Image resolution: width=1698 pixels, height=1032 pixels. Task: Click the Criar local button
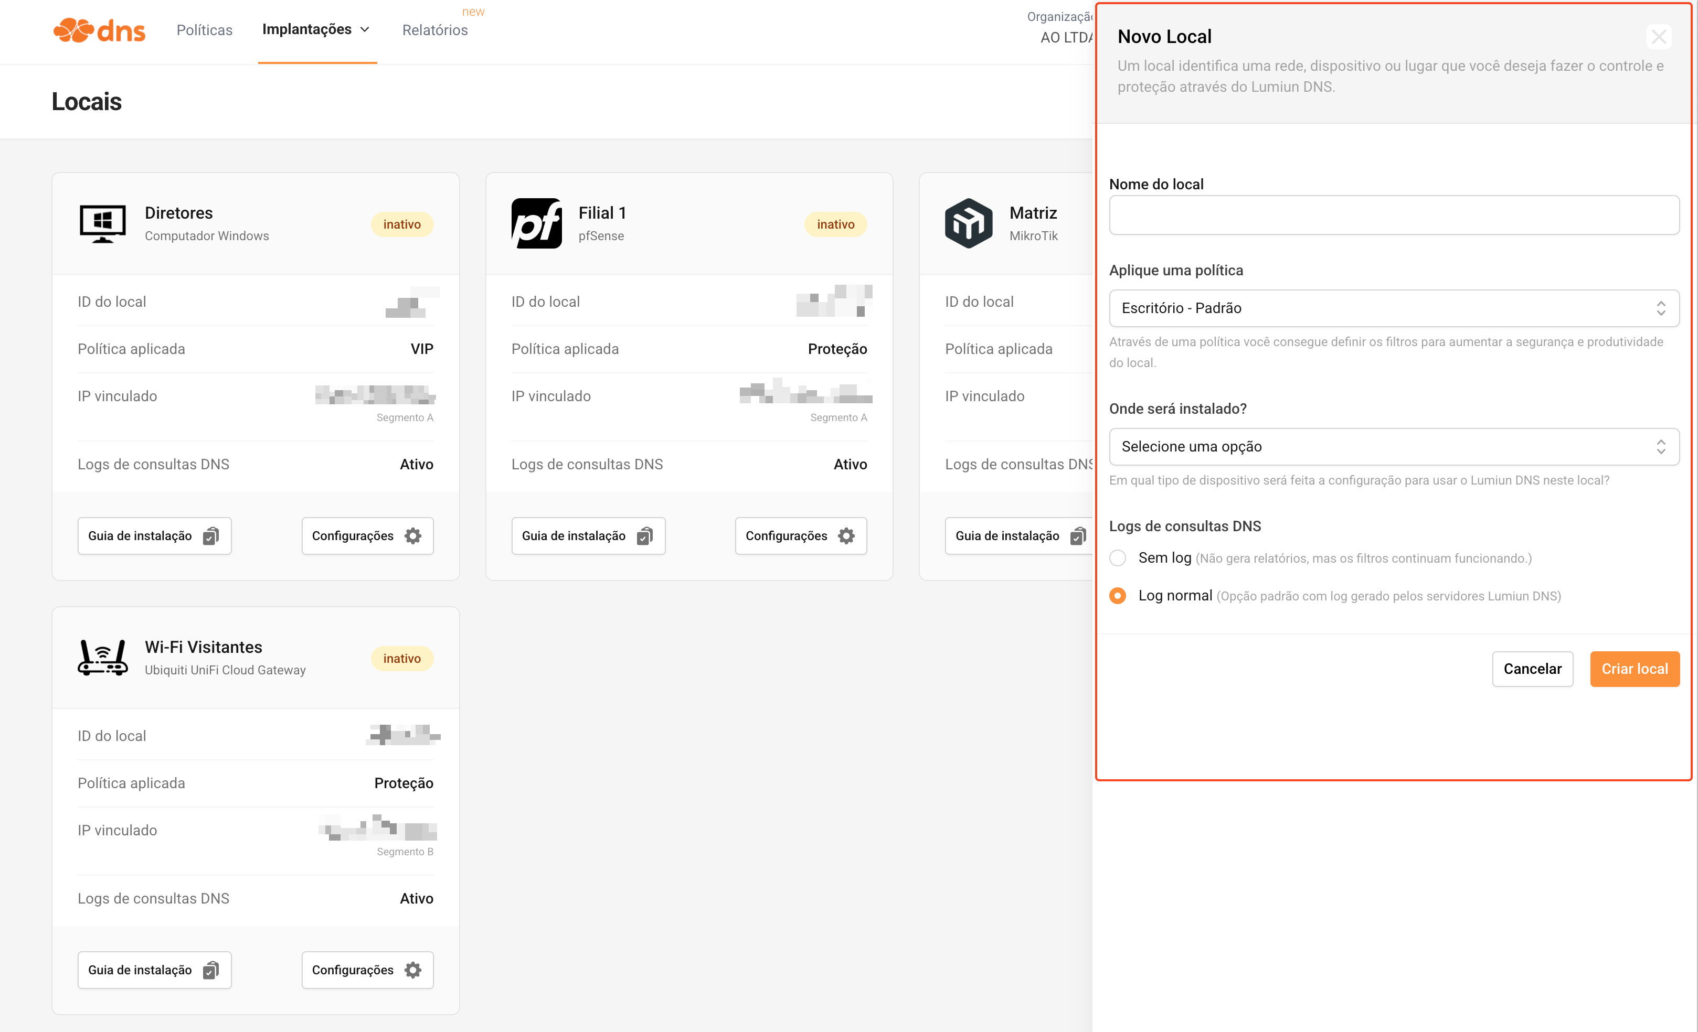(x=1634, y=669)
